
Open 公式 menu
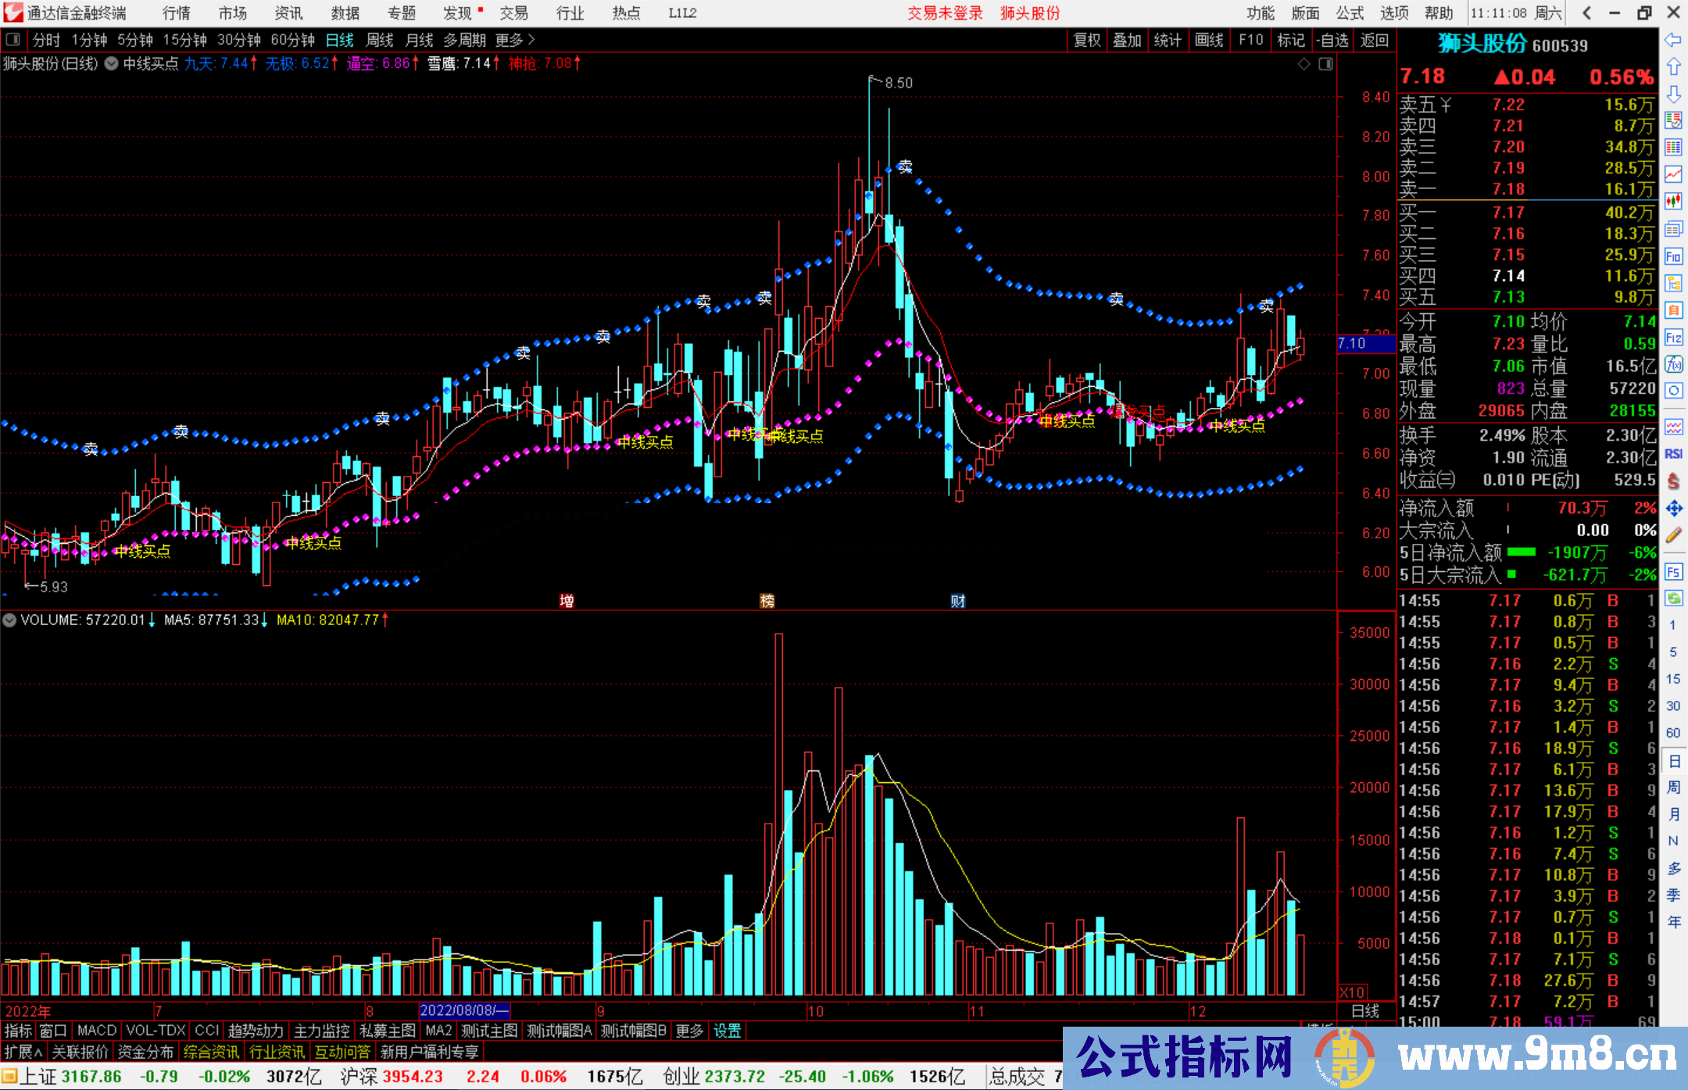(1350, 13)
